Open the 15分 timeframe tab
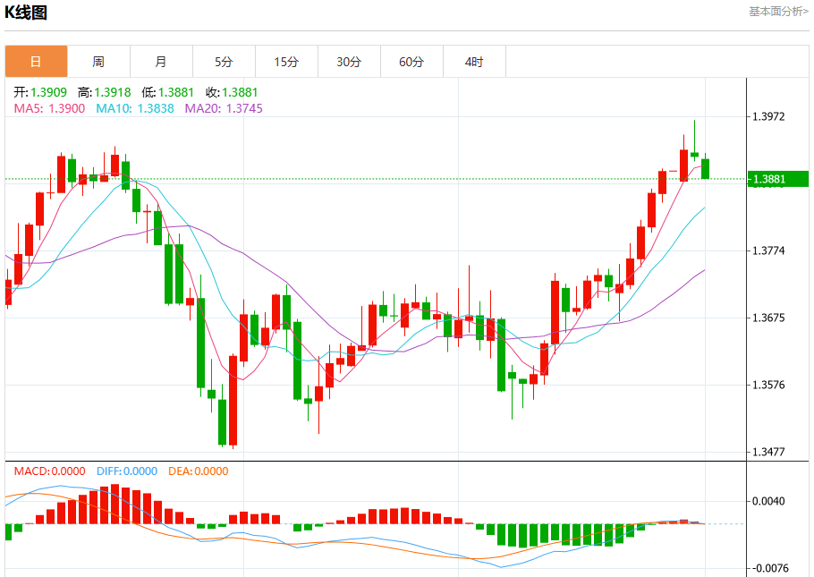The width and height of the screenshot is (814, 577). pos(286,62)
